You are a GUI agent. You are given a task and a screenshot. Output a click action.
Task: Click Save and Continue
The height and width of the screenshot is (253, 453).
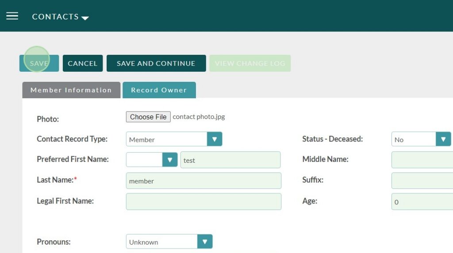156,63
